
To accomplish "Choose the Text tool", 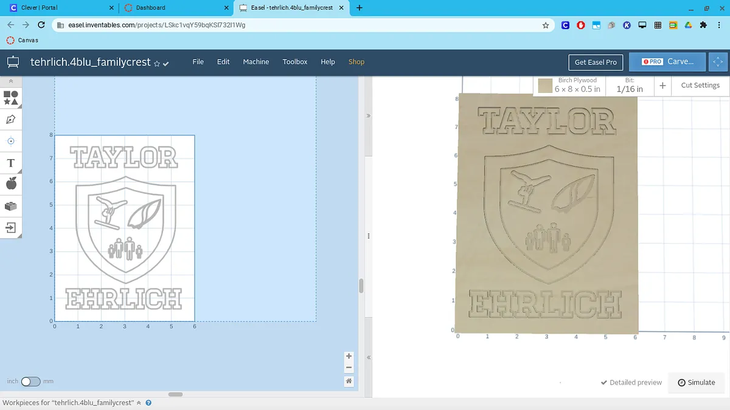I will [11, 163].
